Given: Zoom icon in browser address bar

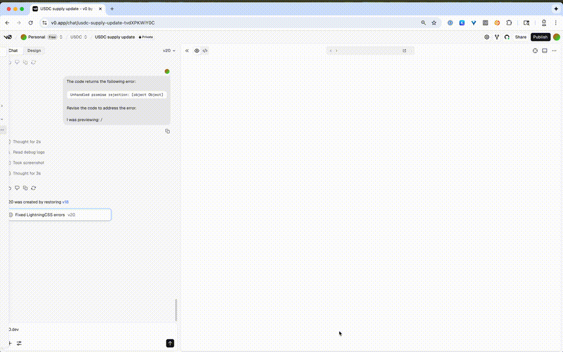Looking at the screenshot, I should (423, 22).
